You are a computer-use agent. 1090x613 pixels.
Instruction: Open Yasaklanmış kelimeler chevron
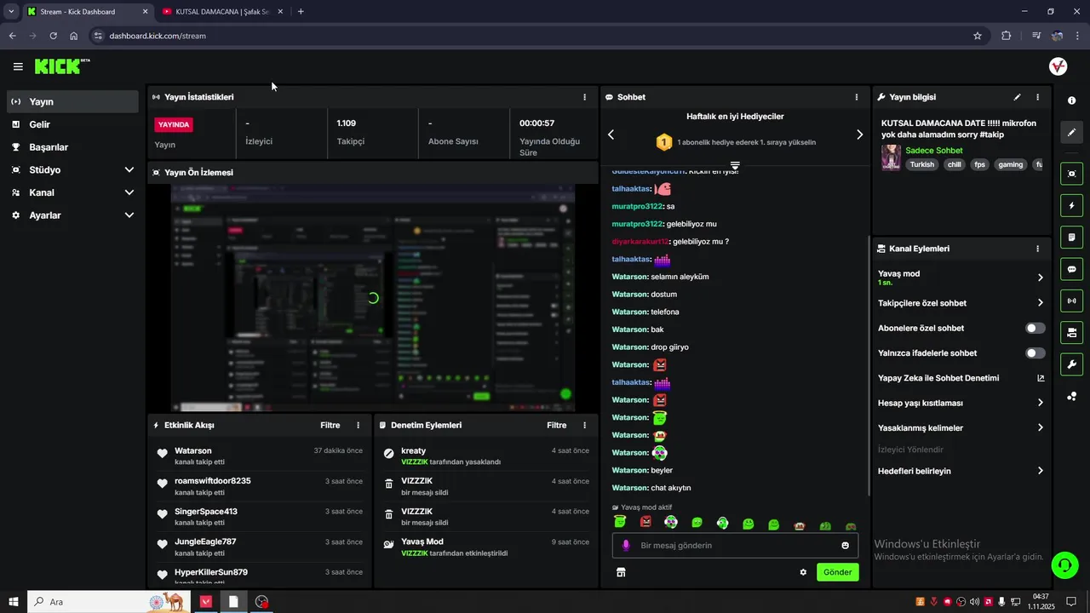1040,428
